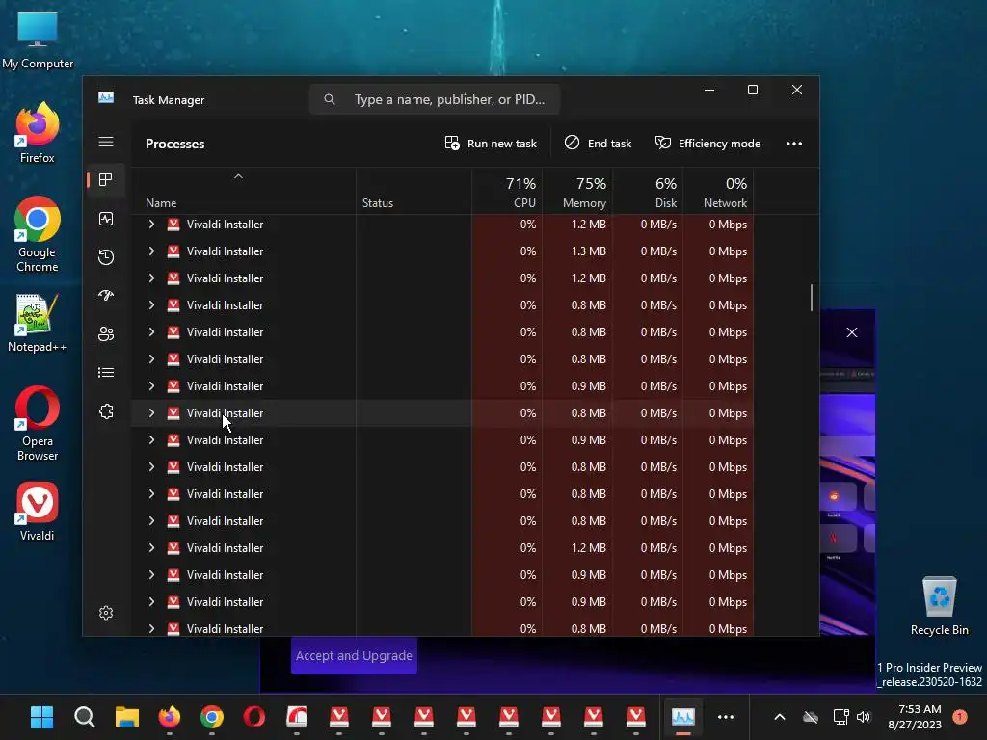Open Task Manager settings gear
This screenshot has width=987, height=740.
coord(106,613)
